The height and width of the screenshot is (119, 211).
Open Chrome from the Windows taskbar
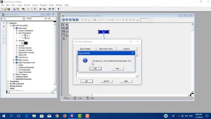point(57,116)
